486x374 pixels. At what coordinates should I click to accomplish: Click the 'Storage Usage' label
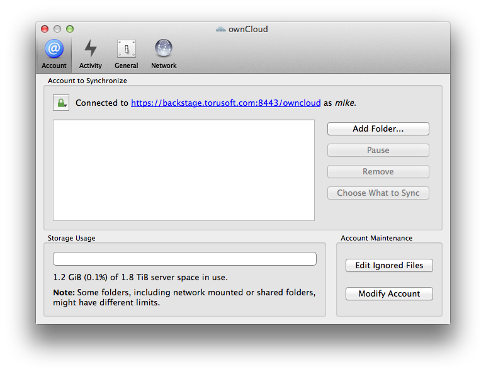tap(72, 238)
